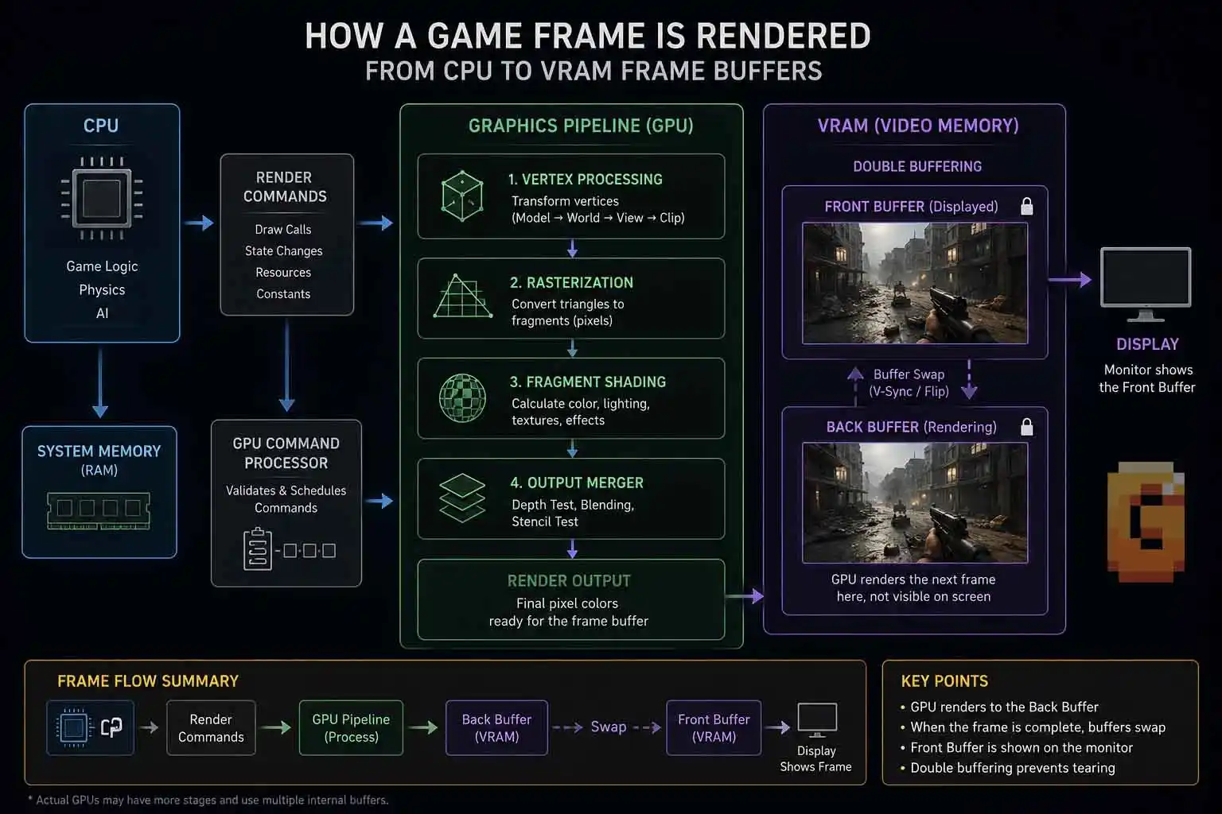Click the DOUBLE BUFFERING subtitle
The height and width of the screenshot is (814, 1222).
pos(917,166)
